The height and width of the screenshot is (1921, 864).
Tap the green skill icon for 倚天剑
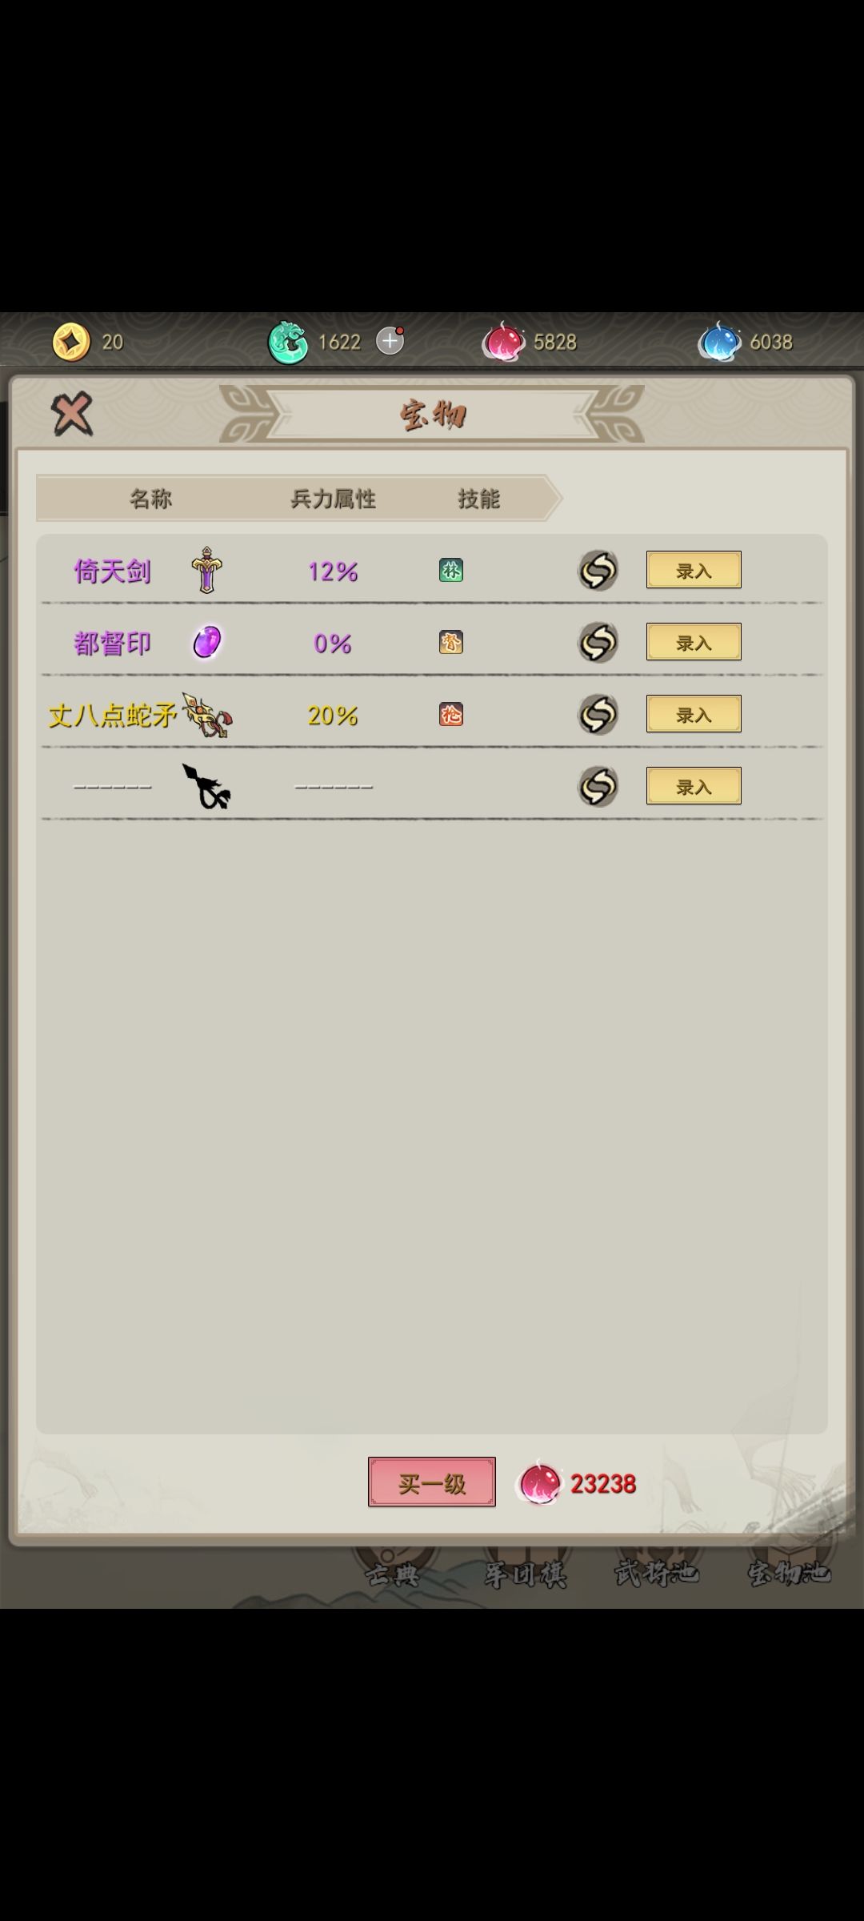pos(451,571)
